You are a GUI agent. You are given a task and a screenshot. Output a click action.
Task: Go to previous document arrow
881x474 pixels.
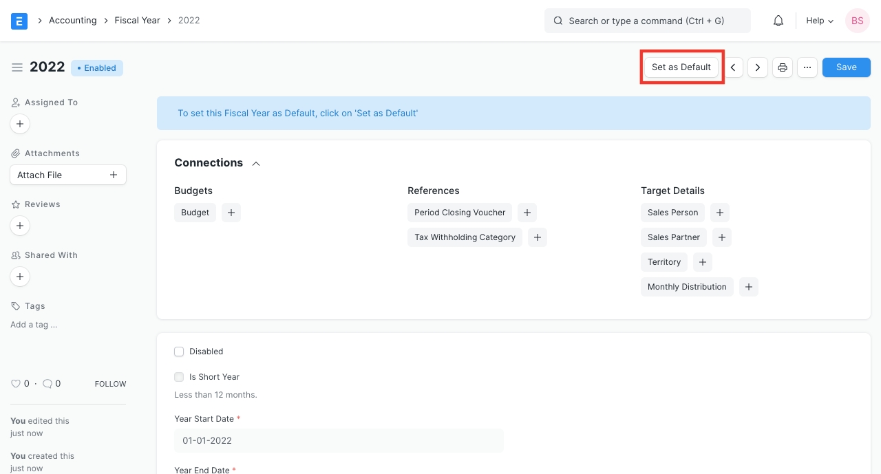tap(733, 67)
